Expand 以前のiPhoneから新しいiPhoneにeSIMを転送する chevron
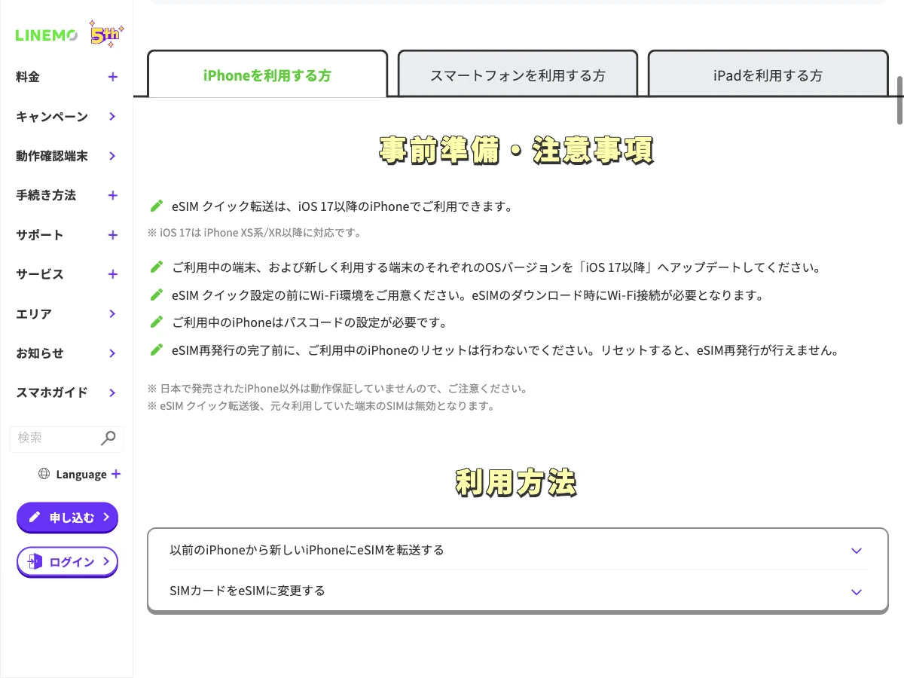Viewport: 904px width, 678px height. pyautogui.click(x=856, y=551)
